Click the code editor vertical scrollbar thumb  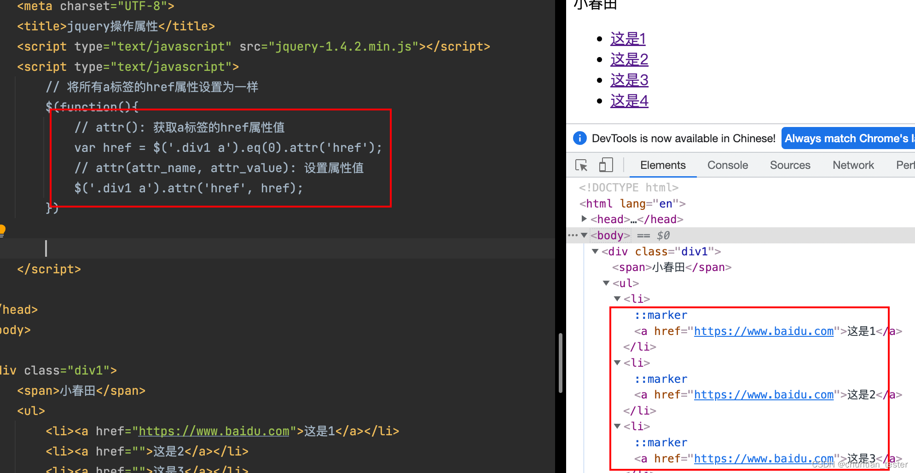pyautogui.click(x=560, y=363)
